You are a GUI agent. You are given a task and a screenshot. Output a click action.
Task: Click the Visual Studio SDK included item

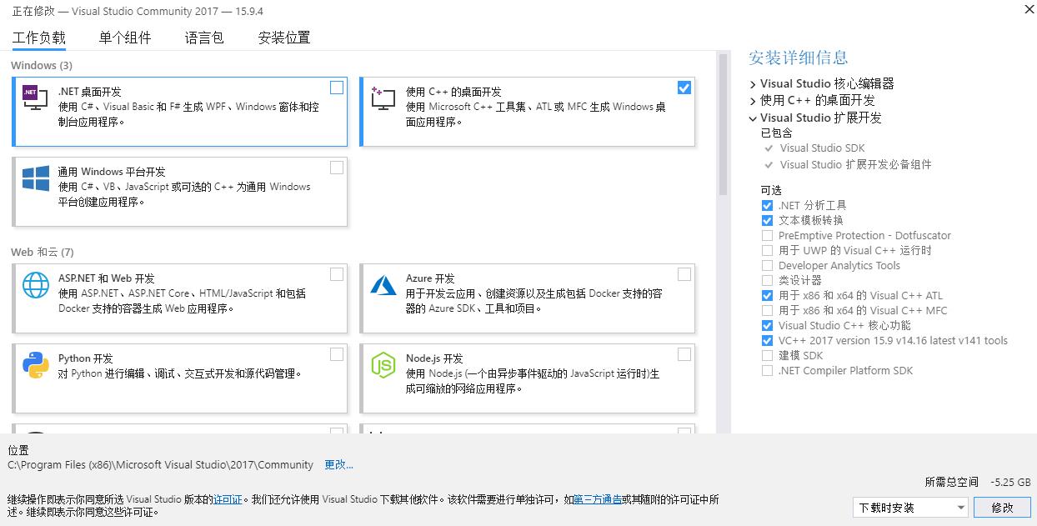pos(822,148)
